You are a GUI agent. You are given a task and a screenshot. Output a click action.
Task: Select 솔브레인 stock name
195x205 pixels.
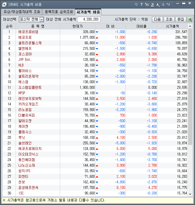[x=25, y=143]
